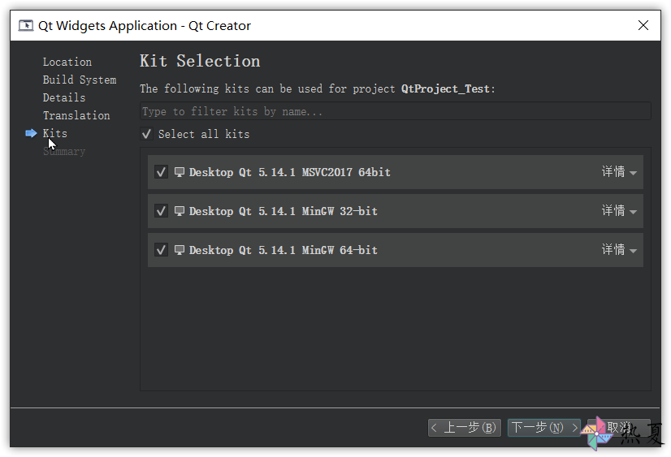Click the Desktop Qt 5.14.1 MSVC2017 64bit label
Screen dimensions: 671x457
(x=290, y=172)
